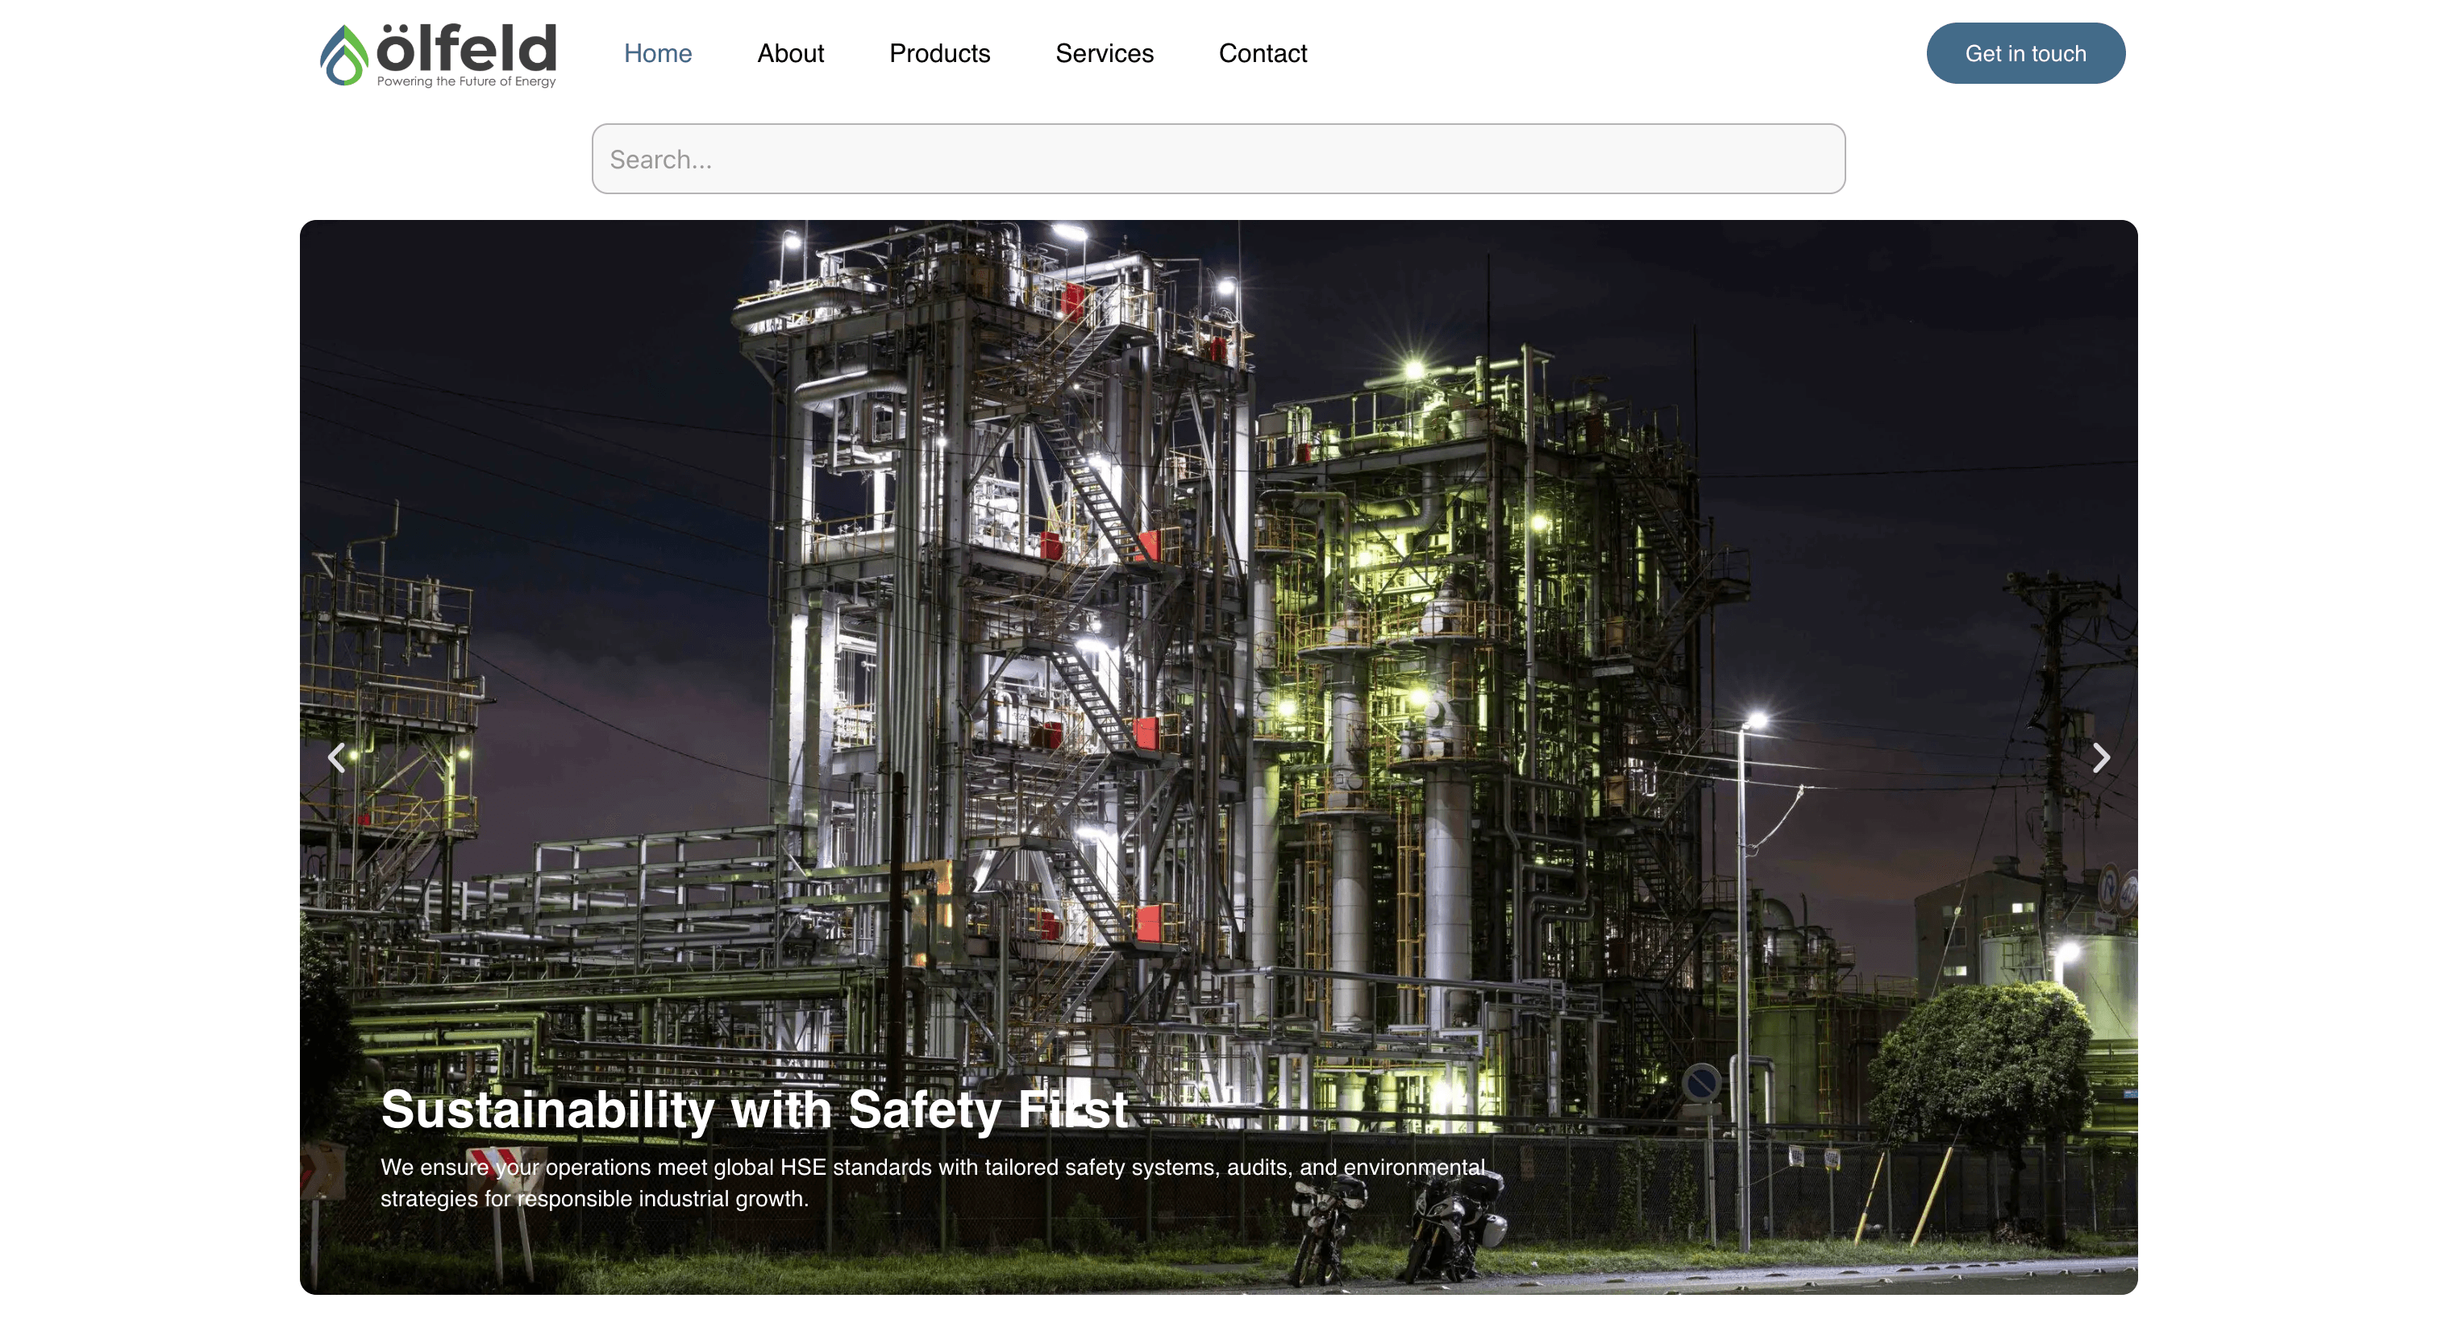Click the round blue no-parking sign

click(x=1701, y=1083)
